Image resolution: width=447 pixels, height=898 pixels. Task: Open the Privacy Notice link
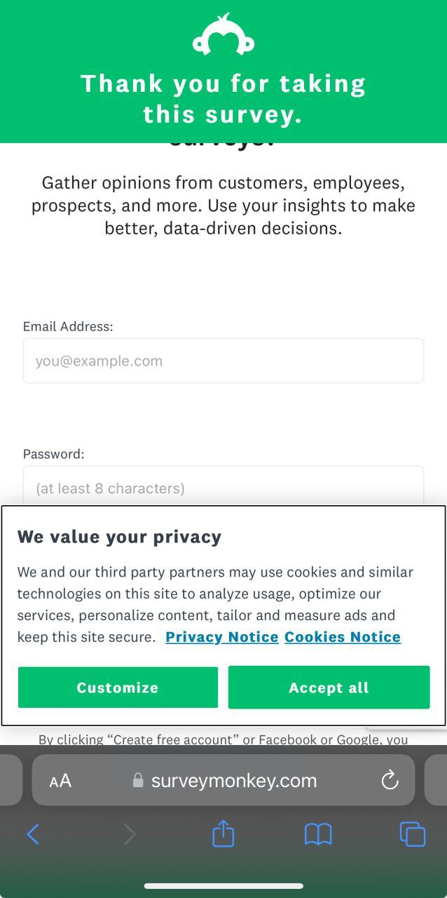tap(222, 637)
